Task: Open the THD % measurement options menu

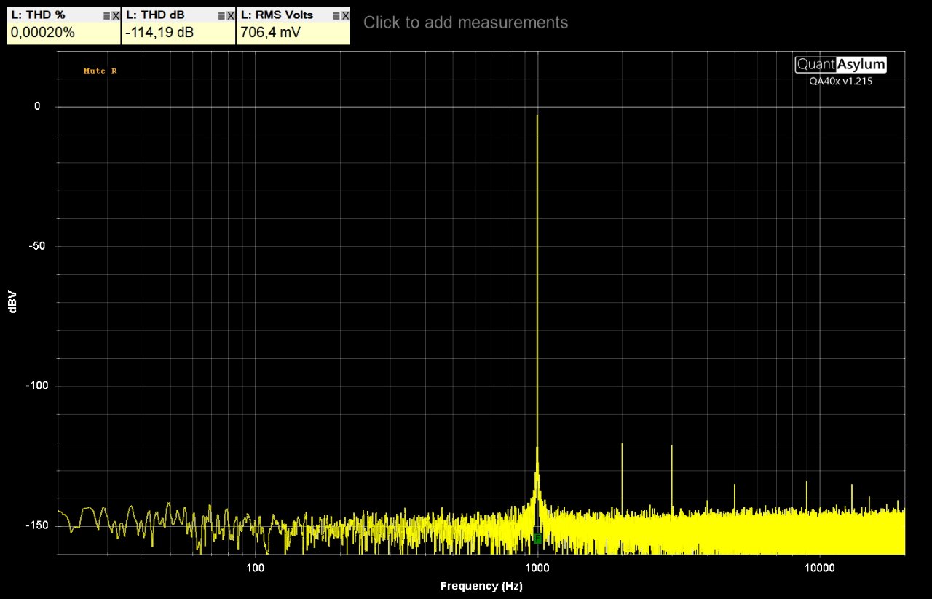Action: 106,15
